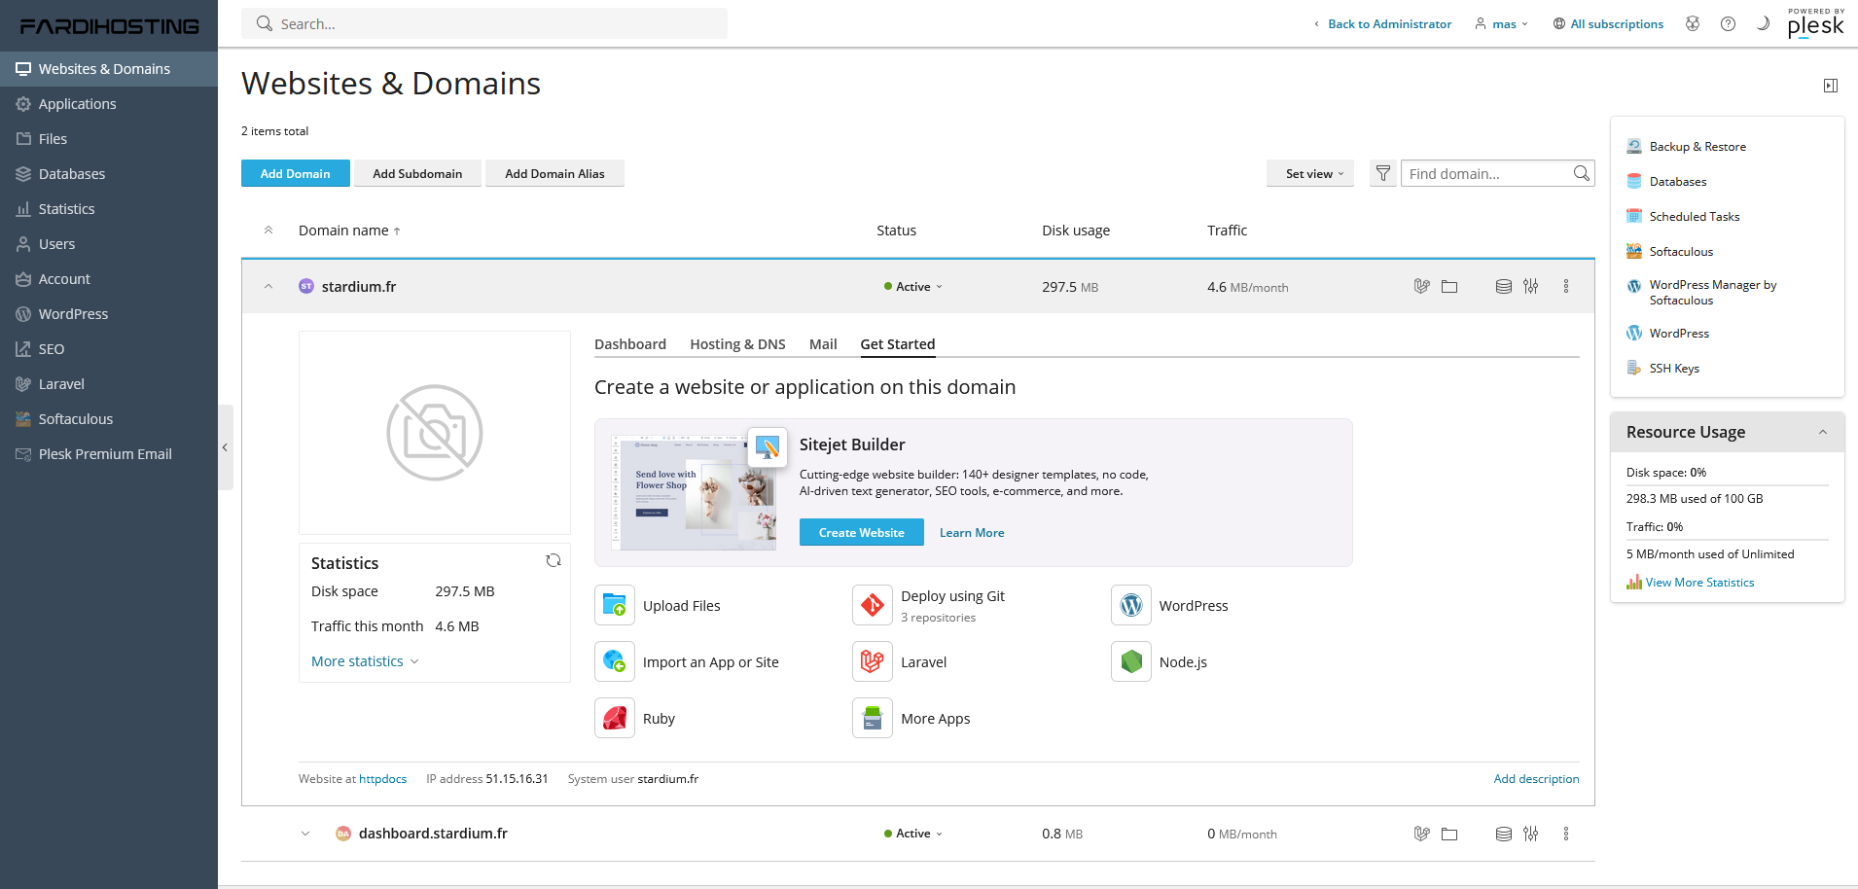1858x889 pixels.
Task: Open databases icon in dashboard.stardium.fr row
Action: (x=1504, y=834)
